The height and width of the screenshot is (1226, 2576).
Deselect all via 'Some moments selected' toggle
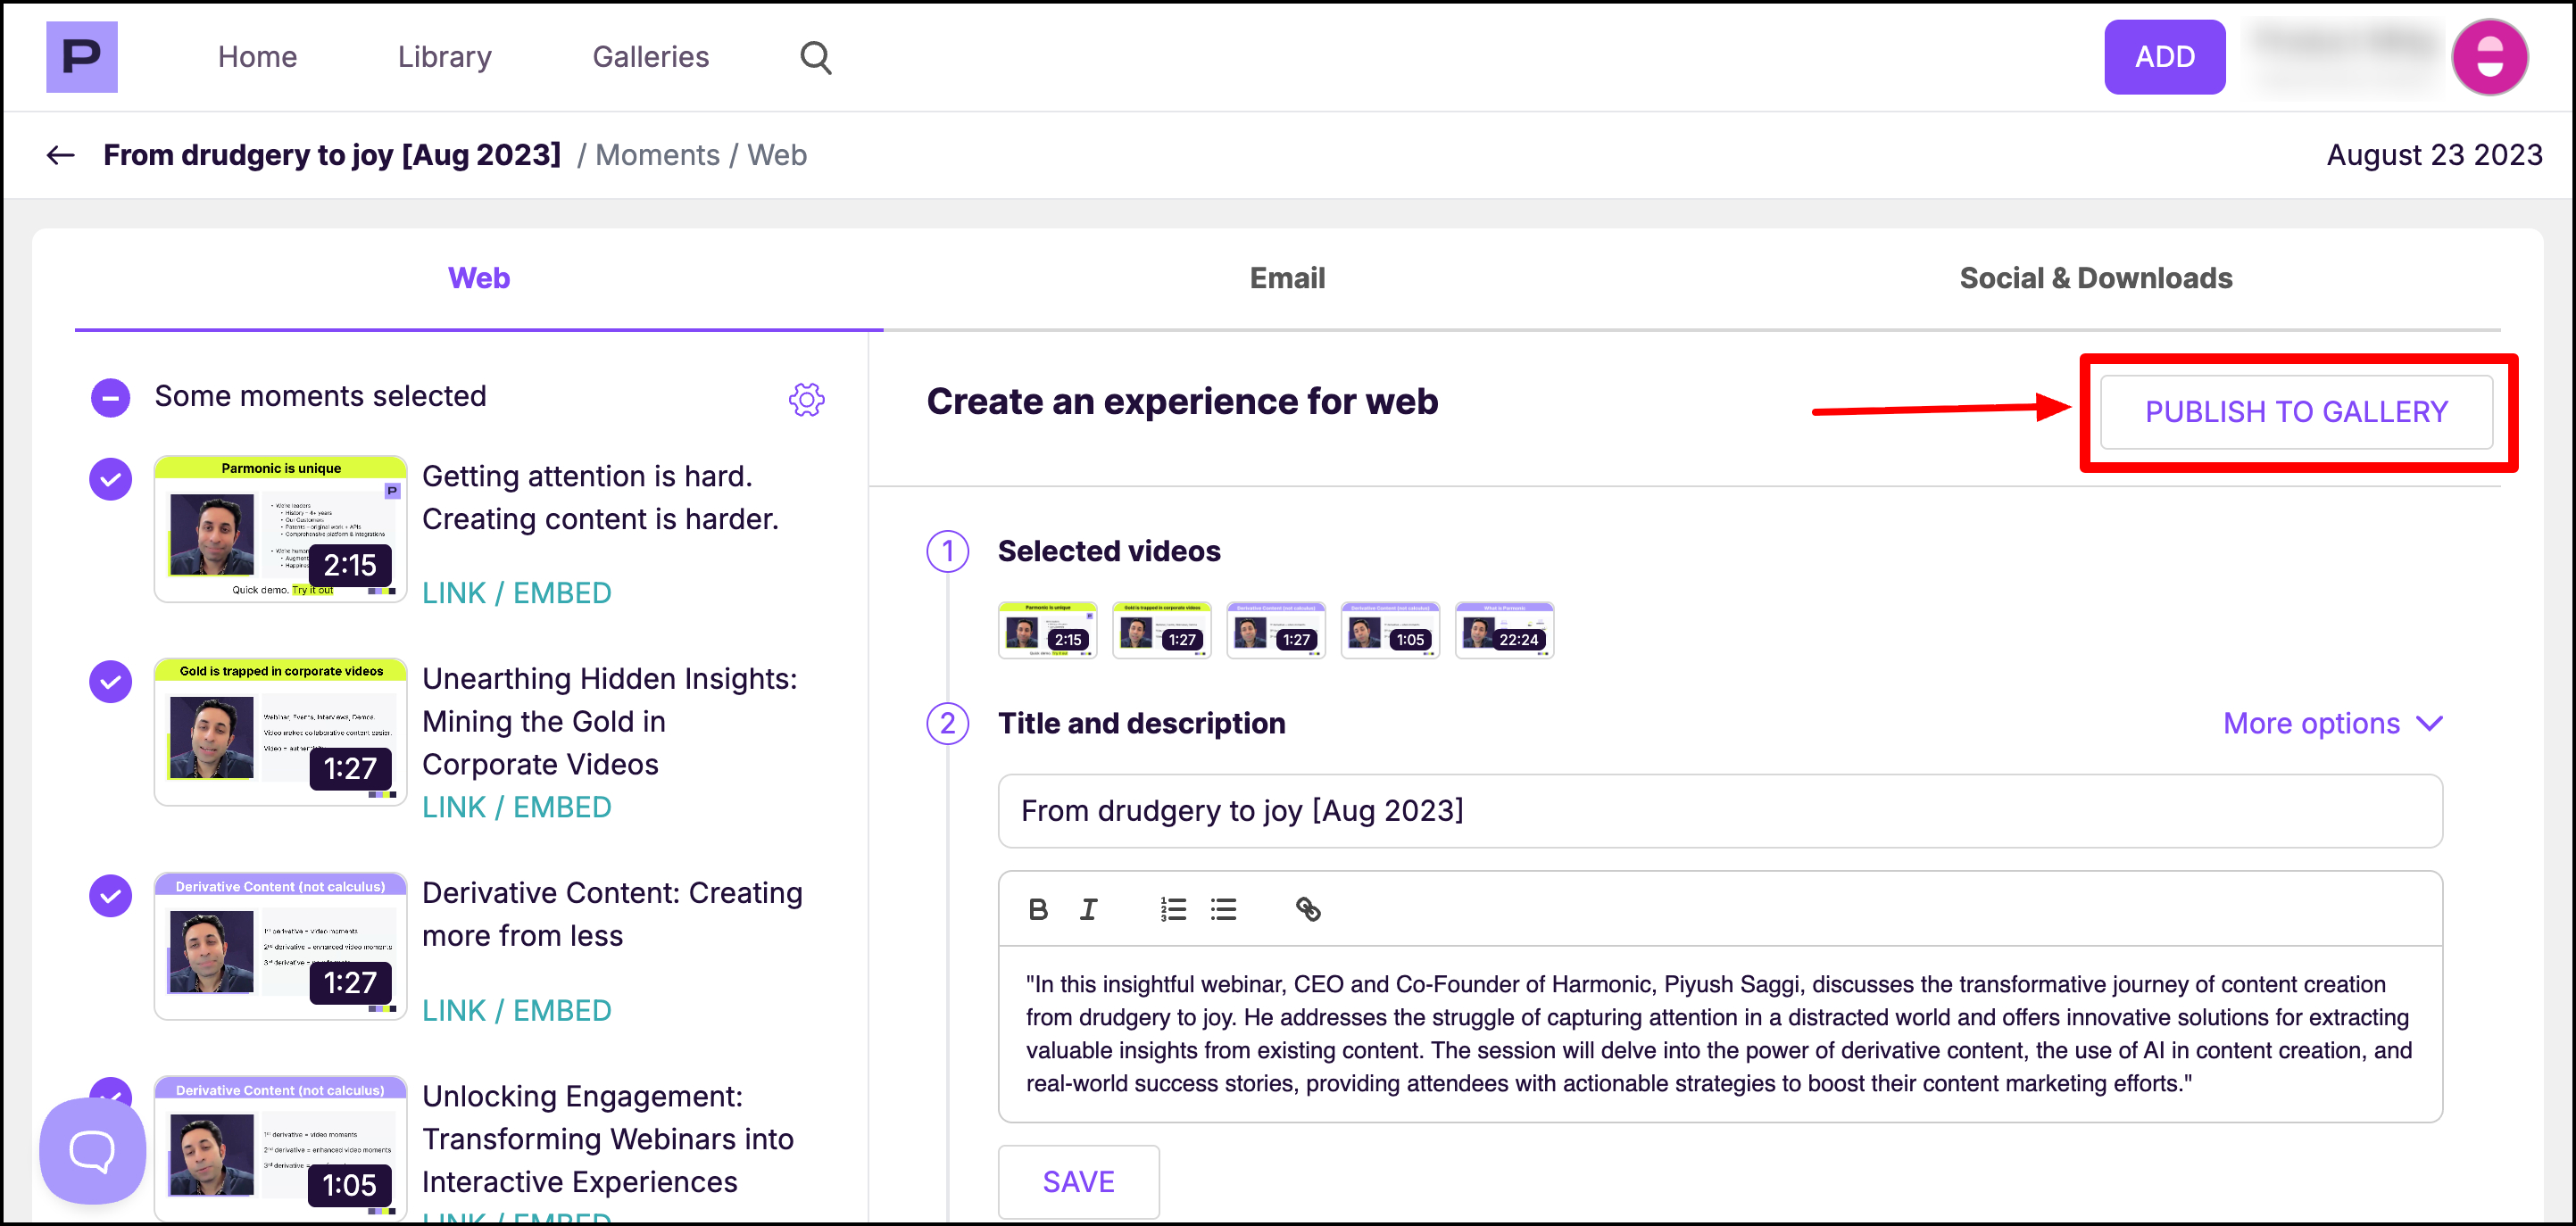click(110, 397)
